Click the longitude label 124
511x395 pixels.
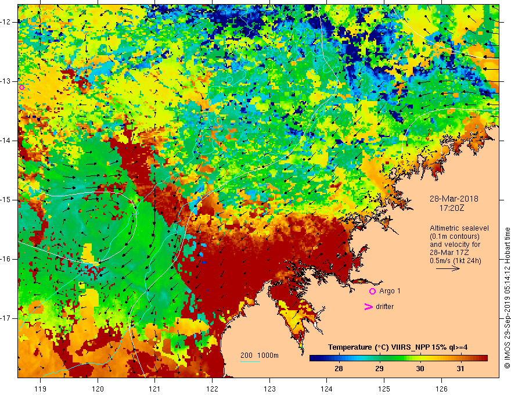[x=326, y=389]
